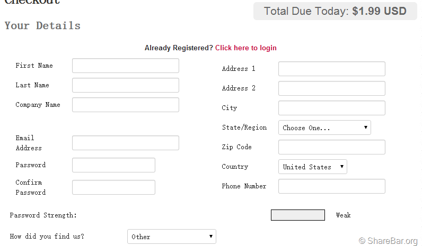Click the First Name input field
Viewport: 422px width, 246px height.
(125, 66)
